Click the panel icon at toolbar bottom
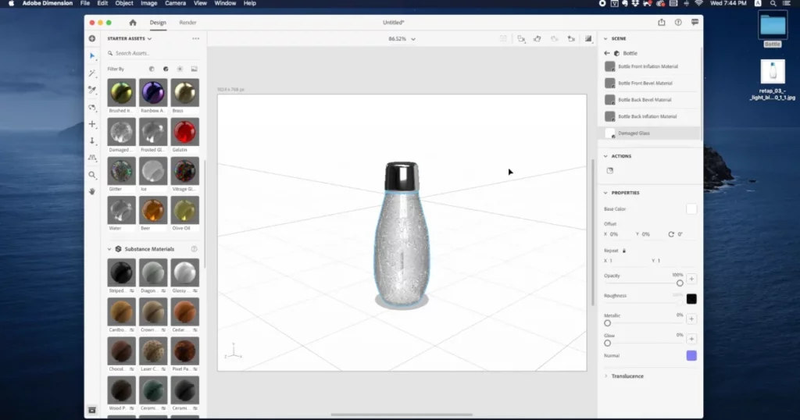The height and width of the screenshot is (420, 800). pos(92,411)
